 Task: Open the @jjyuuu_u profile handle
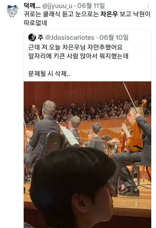pos(57,6)
